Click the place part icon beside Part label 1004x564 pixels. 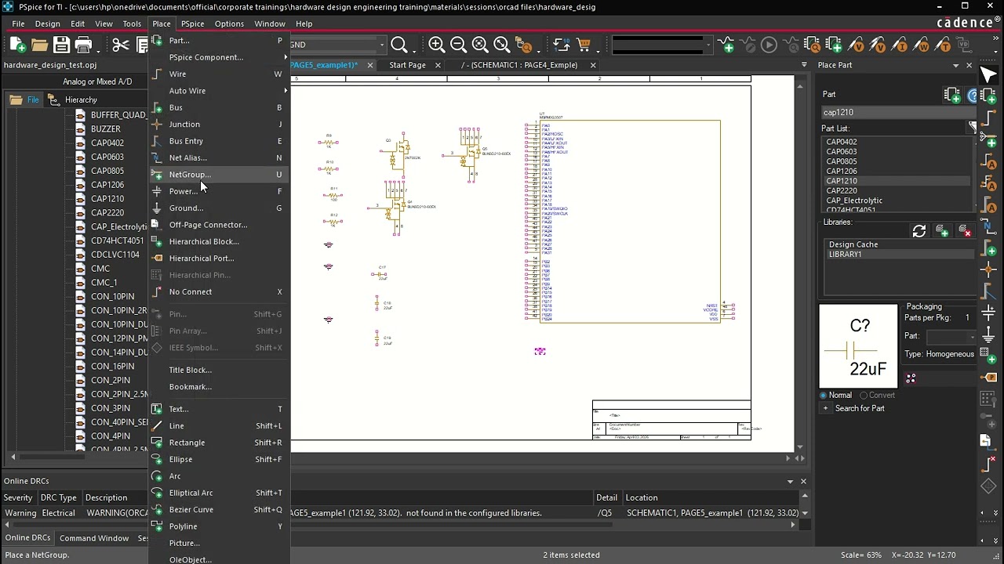pos(953,96)
